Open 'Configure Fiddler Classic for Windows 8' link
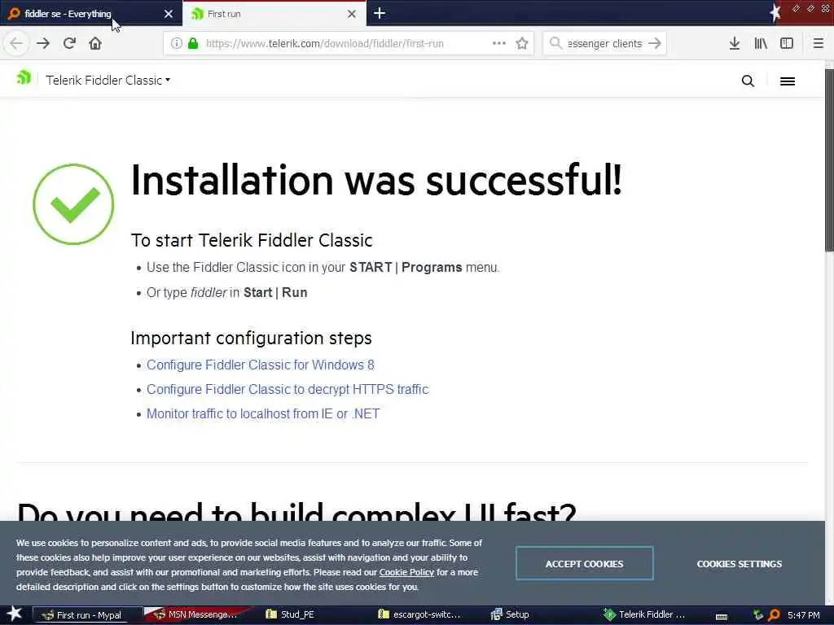Image resolution: width=834 pixels, height=625 pixels. [x=260, y=365]
